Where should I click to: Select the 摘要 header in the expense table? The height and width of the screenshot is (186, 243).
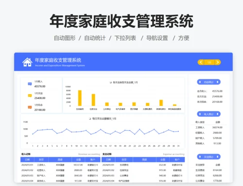[x=144, y=160]
